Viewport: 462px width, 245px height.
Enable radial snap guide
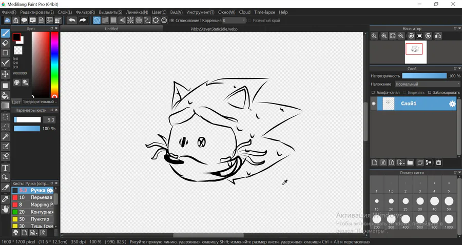tap(130, 21)
